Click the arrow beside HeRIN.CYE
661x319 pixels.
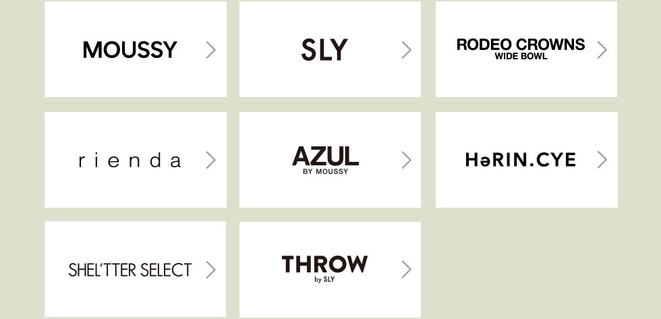click(602, 160)
